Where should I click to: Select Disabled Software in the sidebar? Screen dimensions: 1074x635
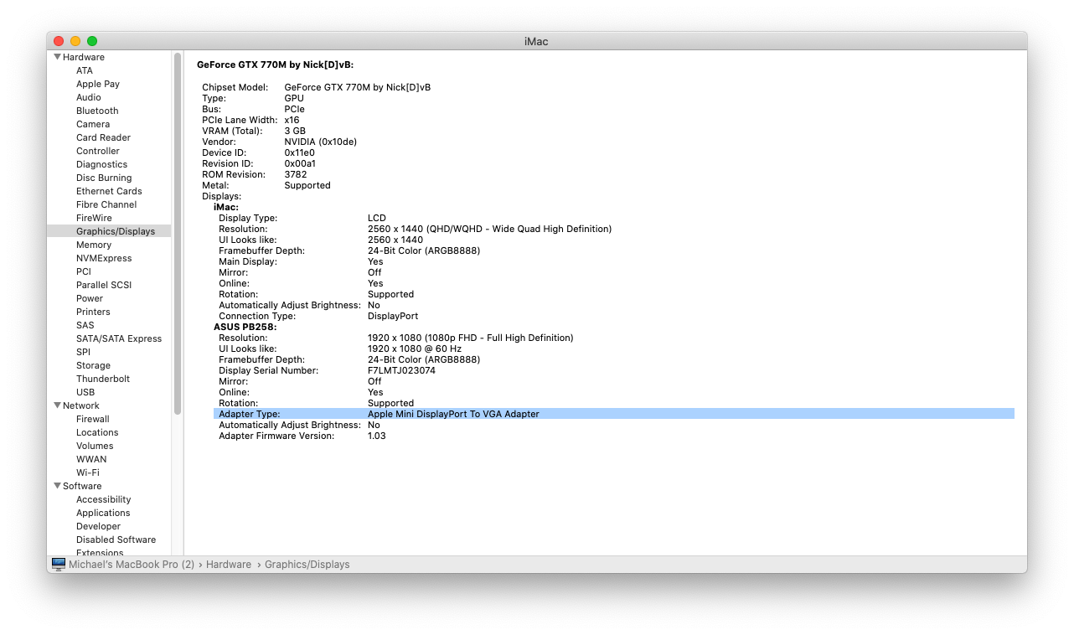point(116,539)
